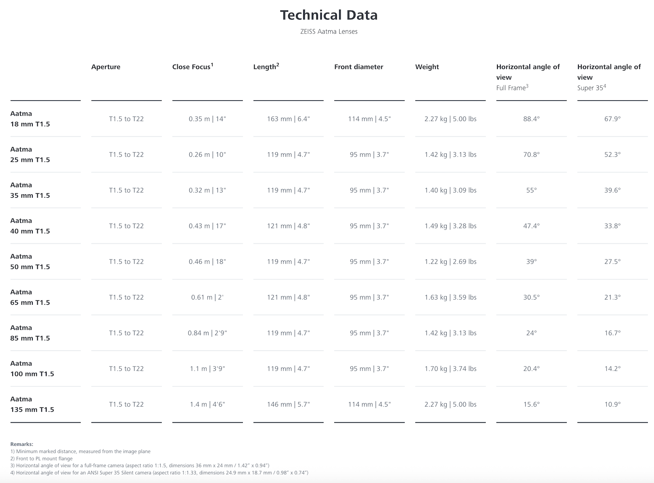Click the Technical Data page heading

[329, 15]
